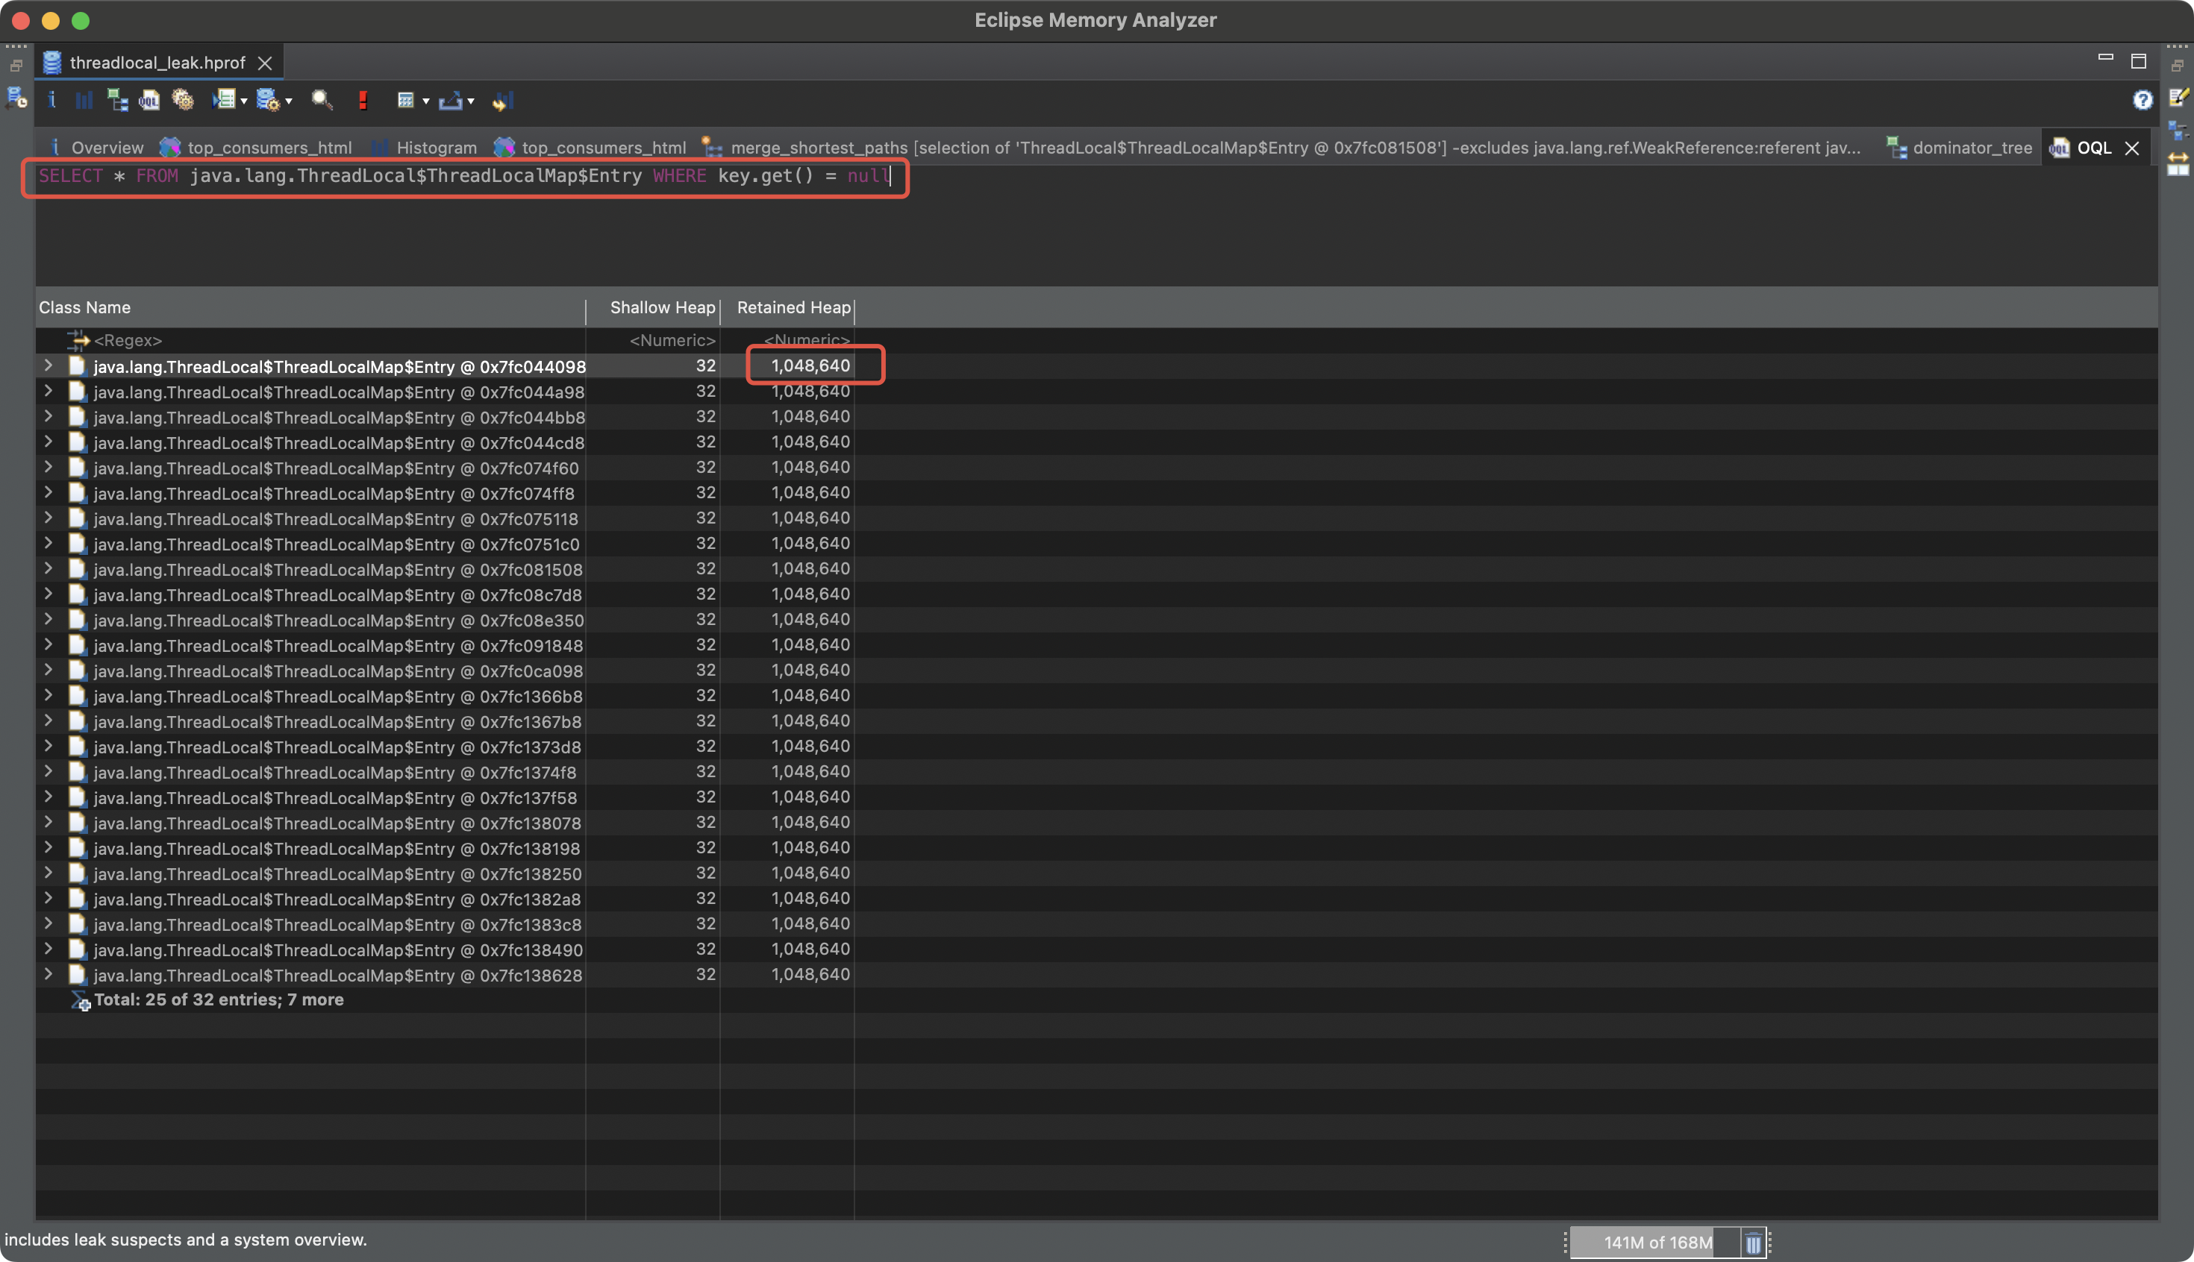Create a histogram from toolbar icon
The height and width of the screenshot is (1262, 2194).
pos(84,101)
